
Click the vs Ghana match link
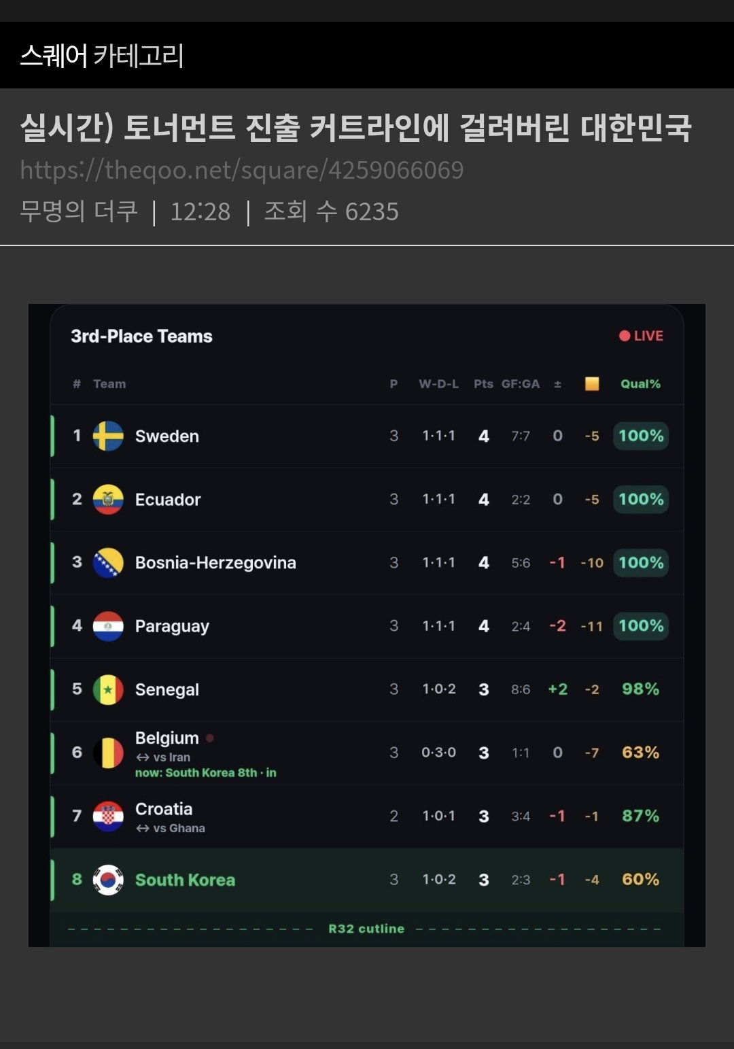pyautogui.click(x=171, y=828)
